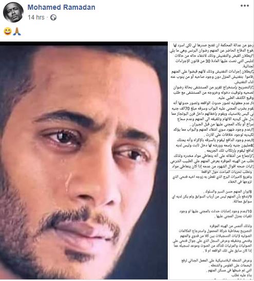Select point 8/ line in the lower document
Screen dimensions: 254x281
(228, 192)
